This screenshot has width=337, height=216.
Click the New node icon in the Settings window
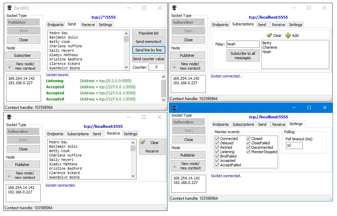coord(175,166)
